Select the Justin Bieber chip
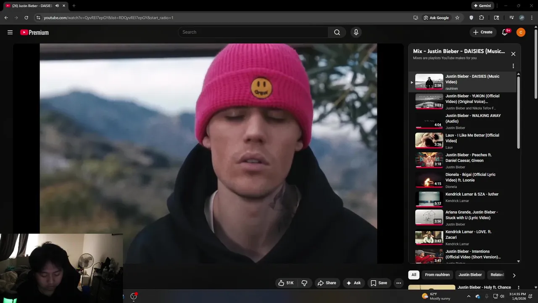This screenshot has width=538, height=303. 470,275
